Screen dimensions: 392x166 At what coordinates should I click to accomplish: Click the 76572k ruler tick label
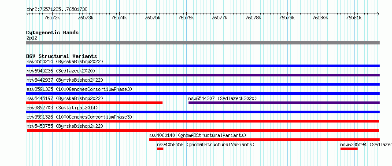pyautogui.click(x=52, y=18)
